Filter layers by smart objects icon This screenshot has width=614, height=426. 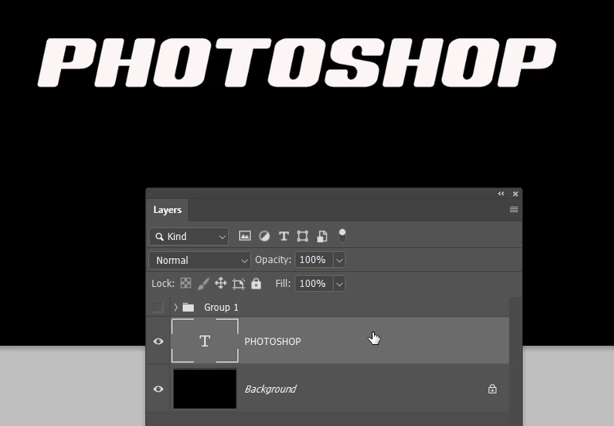click(x=322, y=236)
